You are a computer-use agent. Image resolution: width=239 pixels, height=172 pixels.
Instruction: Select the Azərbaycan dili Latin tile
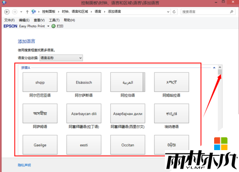[84, 113]
